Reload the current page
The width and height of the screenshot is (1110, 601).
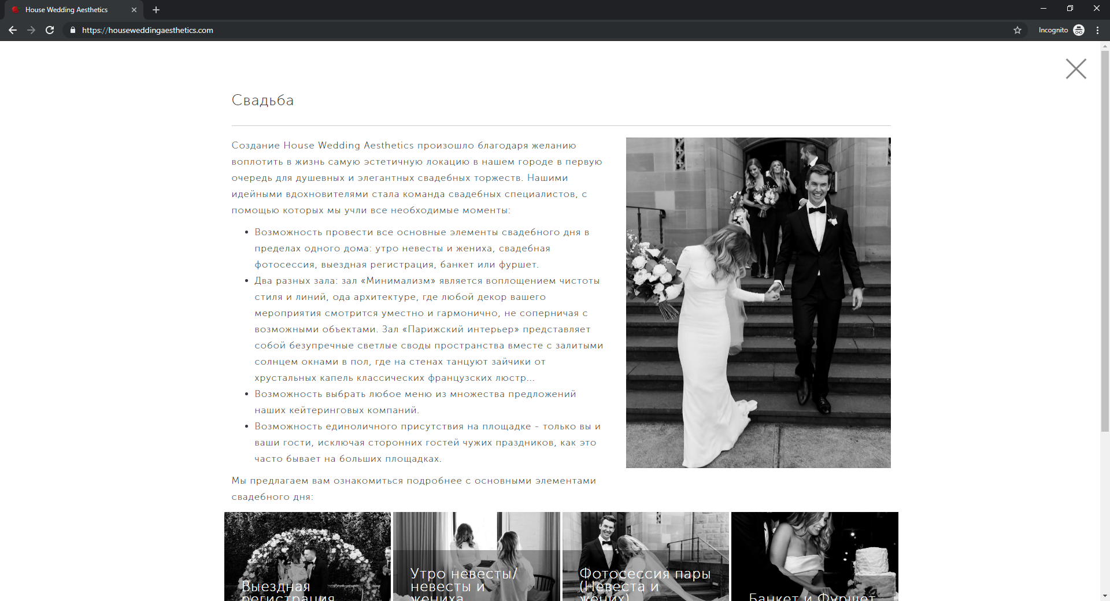[50, 30]
